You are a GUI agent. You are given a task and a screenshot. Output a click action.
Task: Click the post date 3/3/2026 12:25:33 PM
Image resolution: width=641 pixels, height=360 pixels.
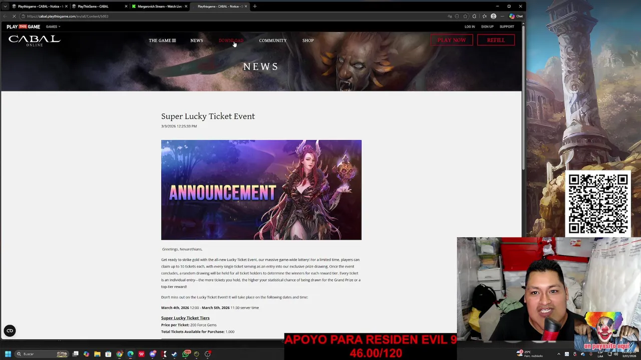[179, 126]
